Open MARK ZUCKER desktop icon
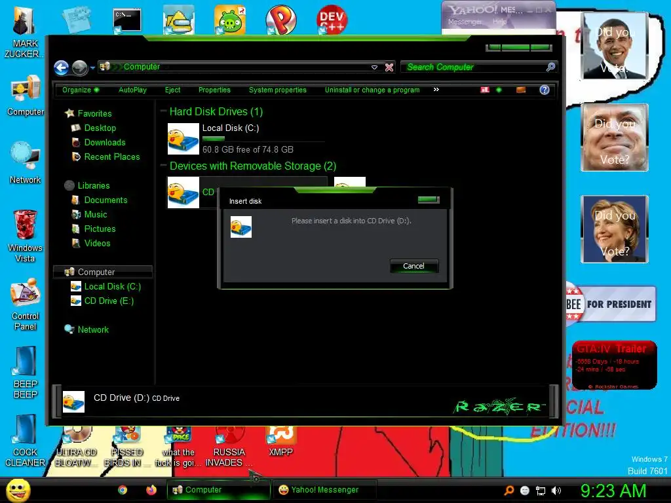Image resolution: width=671 pixels, height=503 pixels. pos(24,33)
